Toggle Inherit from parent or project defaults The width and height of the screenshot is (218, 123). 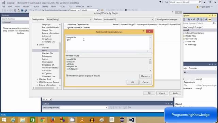click(67, 76)
